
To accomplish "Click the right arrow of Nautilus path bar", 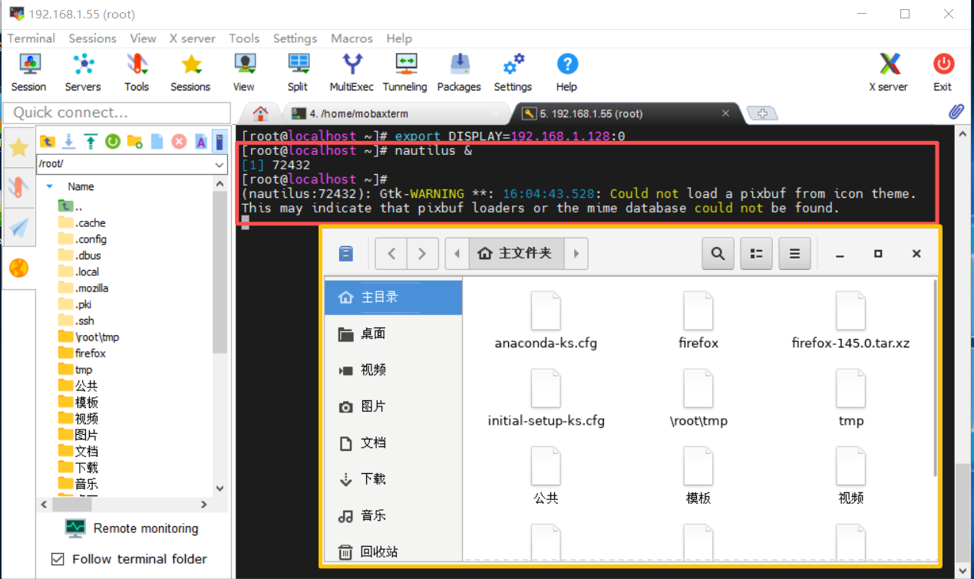I will click(576, 254).
